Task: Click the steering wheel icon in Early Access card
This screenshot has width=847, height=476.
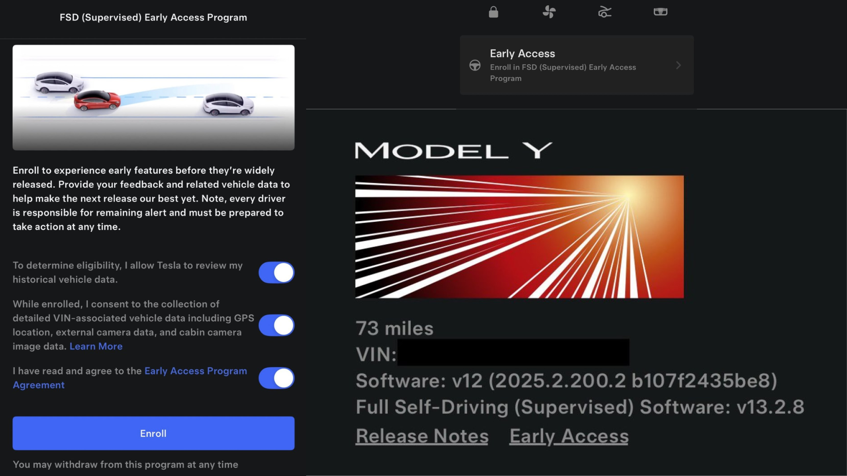Action: click(475, 66)
